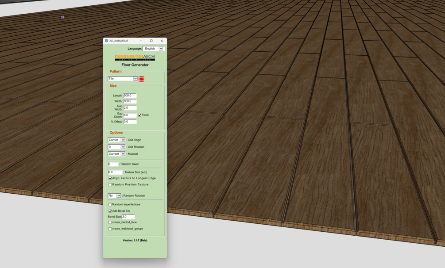Enable create_individual_groups checkbox

(110, 229)
